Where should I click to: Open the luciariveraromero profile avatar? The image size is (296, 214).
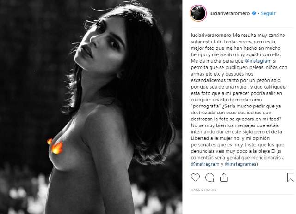click(198, 13)
